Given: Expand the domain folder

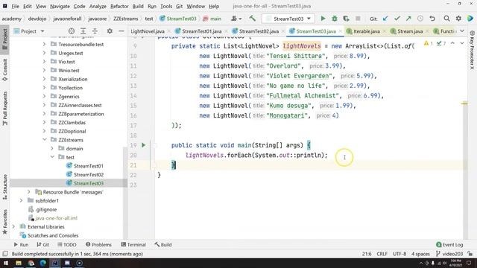Looking at the screenshot, I should point(52,149).
